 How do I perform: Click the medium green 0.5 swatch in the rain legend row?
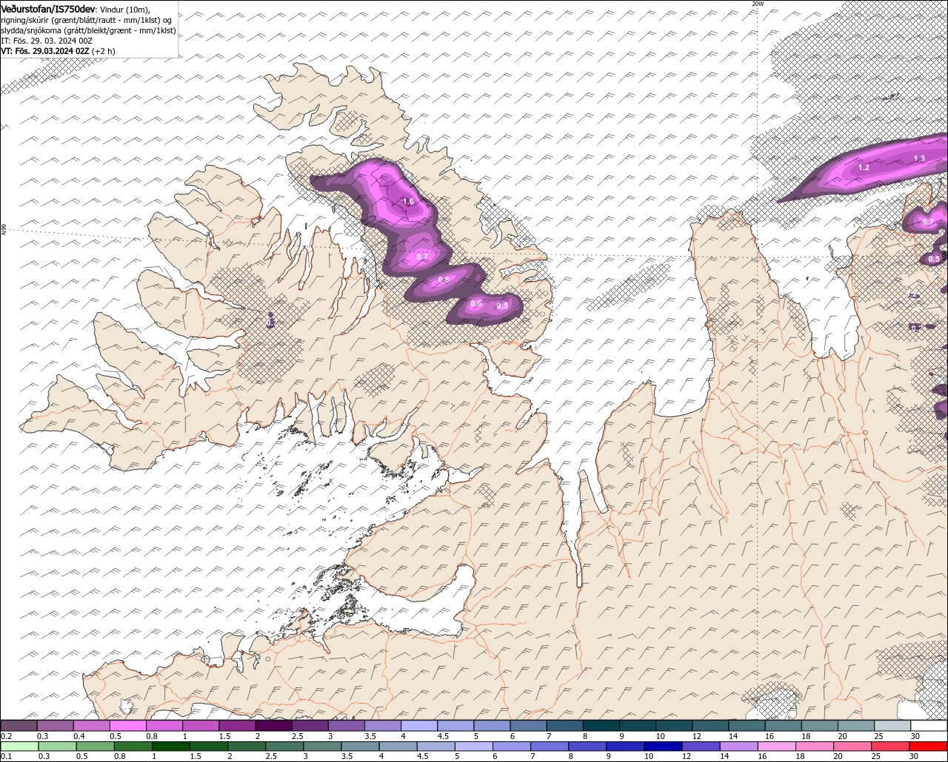tap(95, 746)
